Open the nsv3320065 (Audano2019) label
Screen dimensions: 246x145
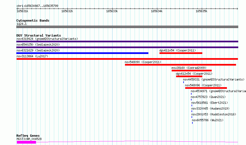210,108
